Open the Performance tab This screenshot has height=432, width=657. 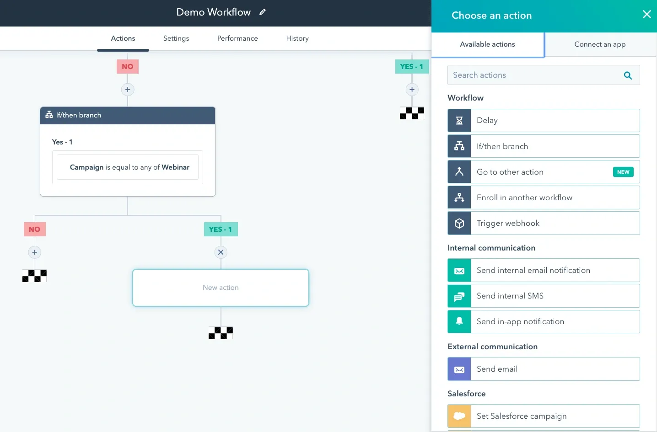point(237,38)
